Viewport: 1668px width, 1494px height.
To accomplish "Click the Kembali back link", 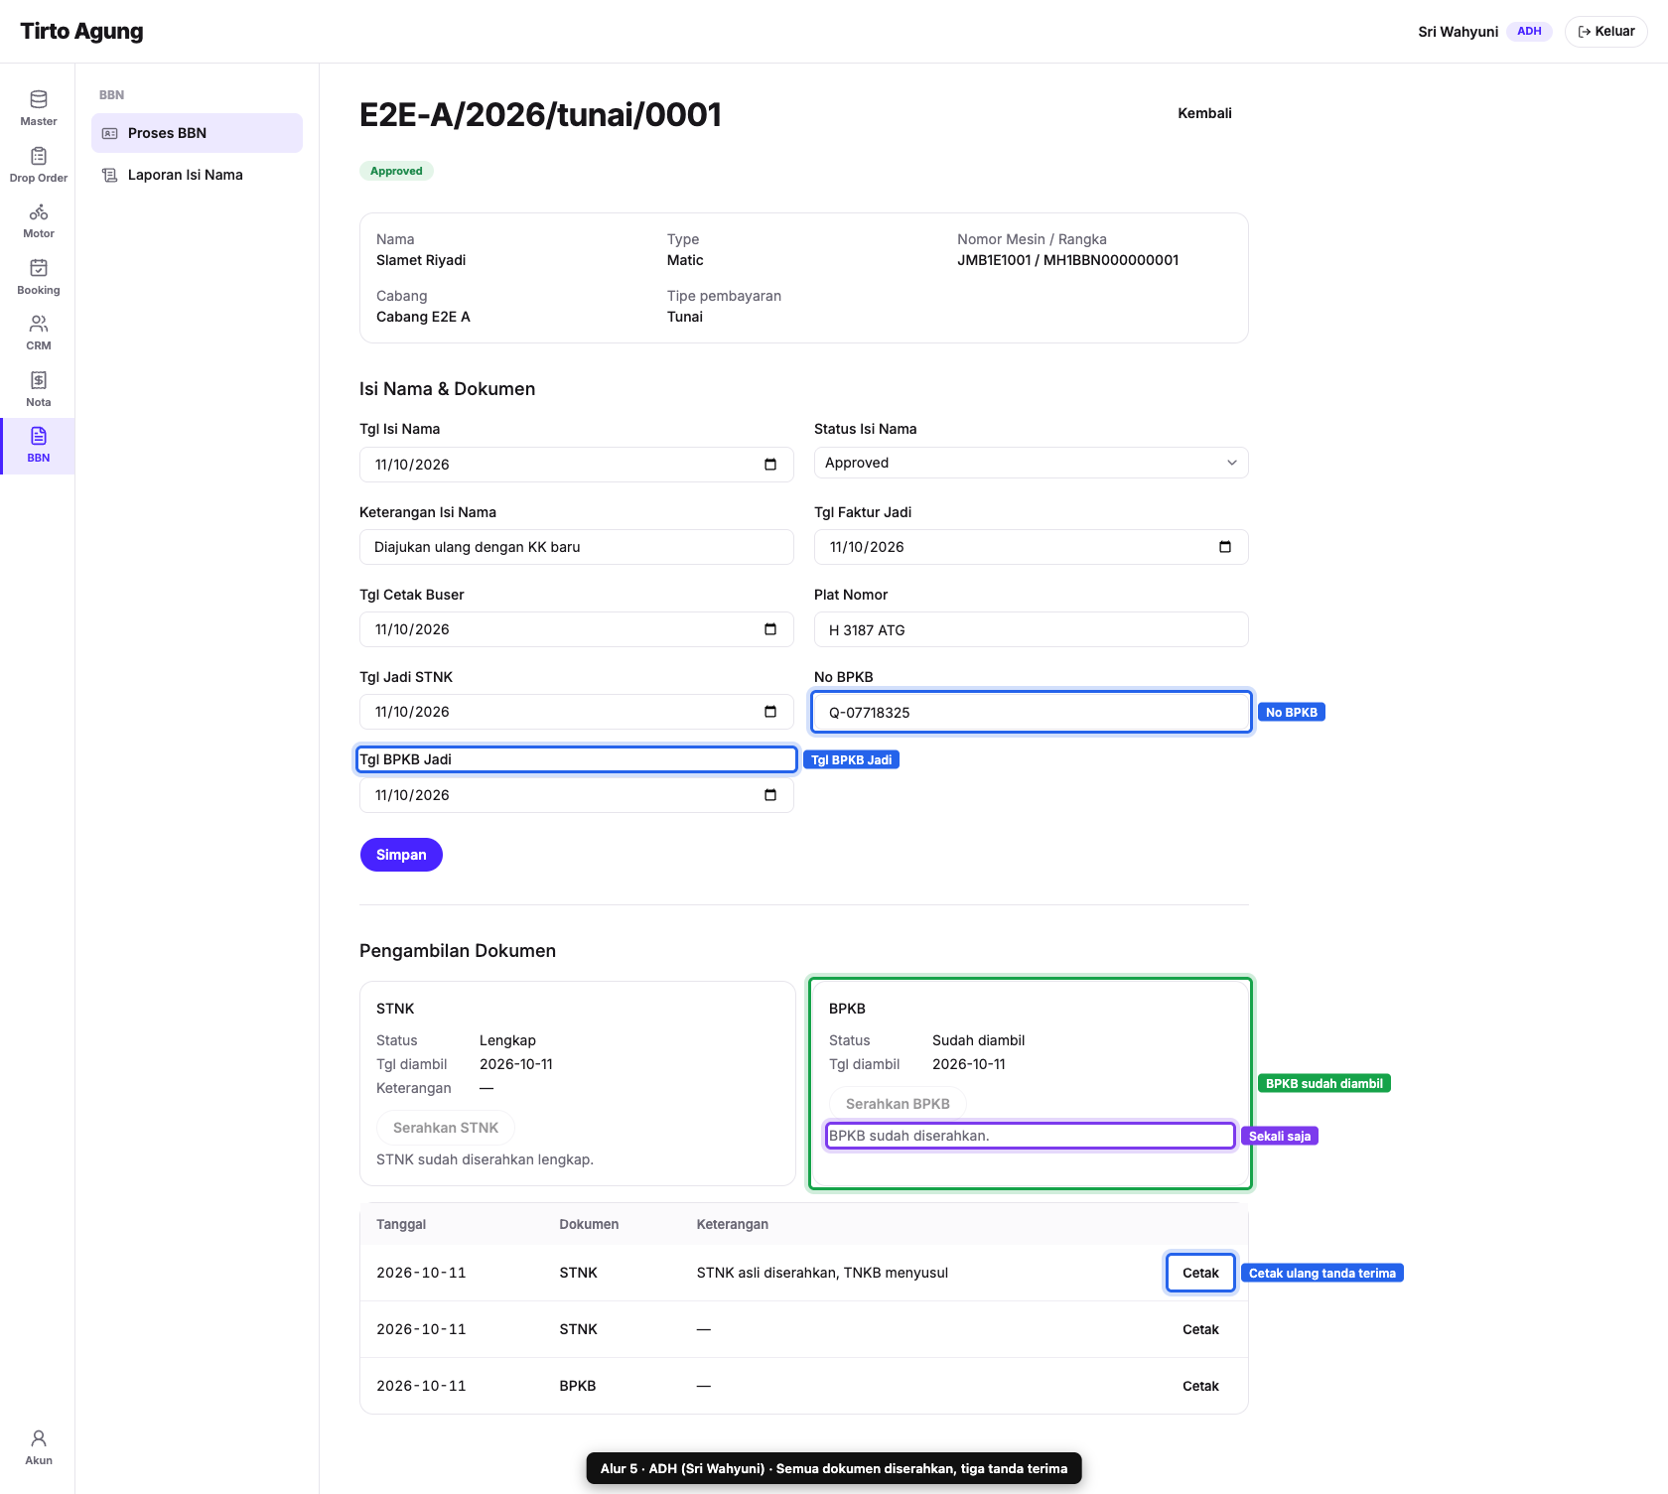I will coord(1204,113).
